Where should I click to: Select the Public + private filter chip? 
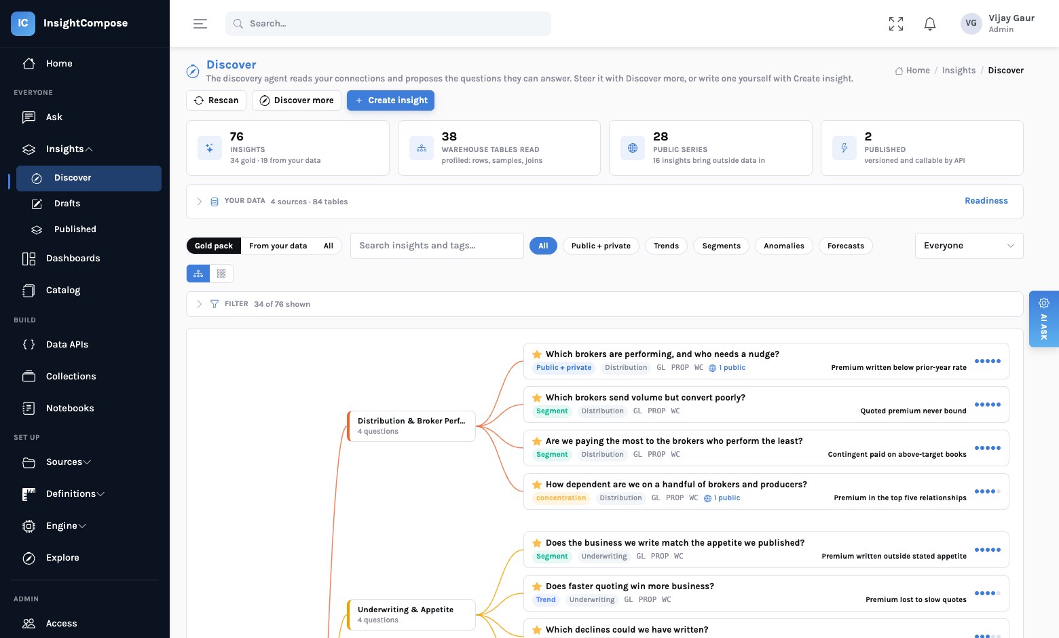(x=601, y=246)
